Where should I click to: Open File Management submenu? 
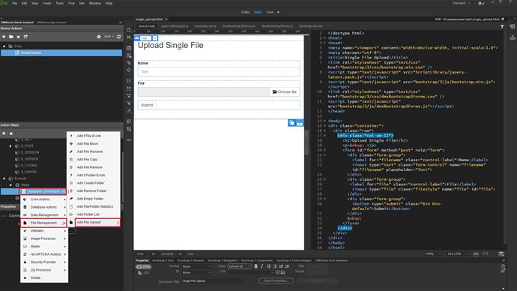pos(44,223)
